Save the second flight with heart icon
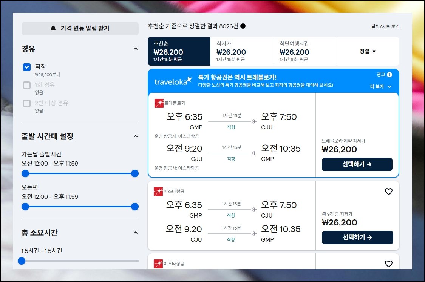The image size is (425, 282). tap(389, 192)
